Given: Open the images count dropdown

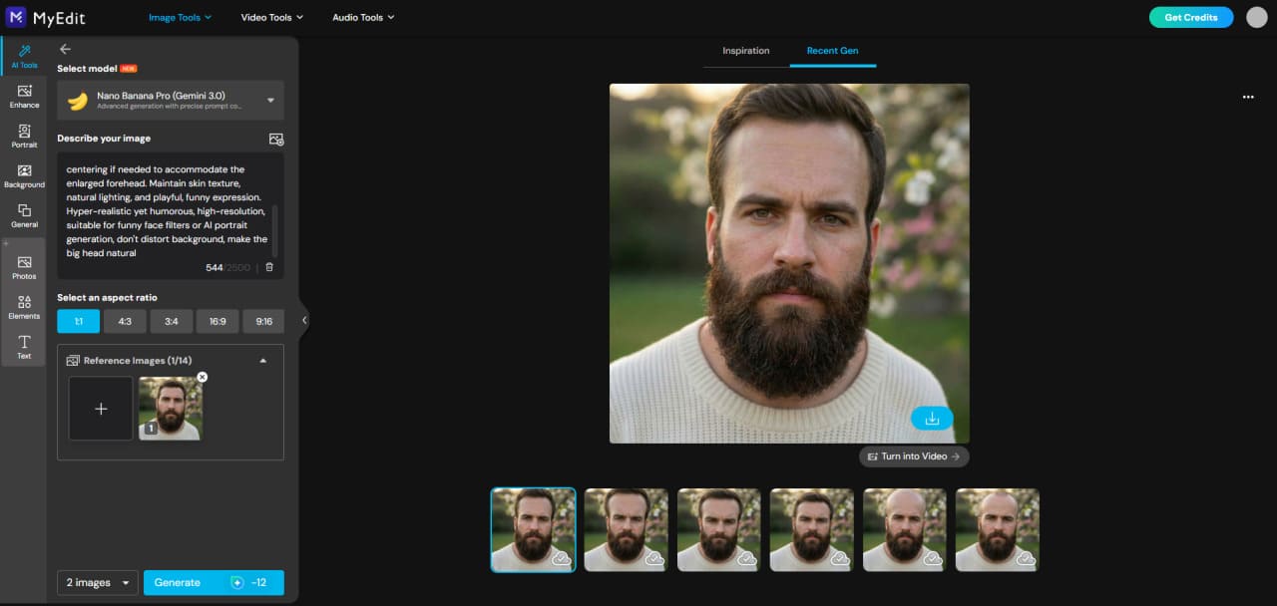Looking at the screenshot, I should click(96, 582).
